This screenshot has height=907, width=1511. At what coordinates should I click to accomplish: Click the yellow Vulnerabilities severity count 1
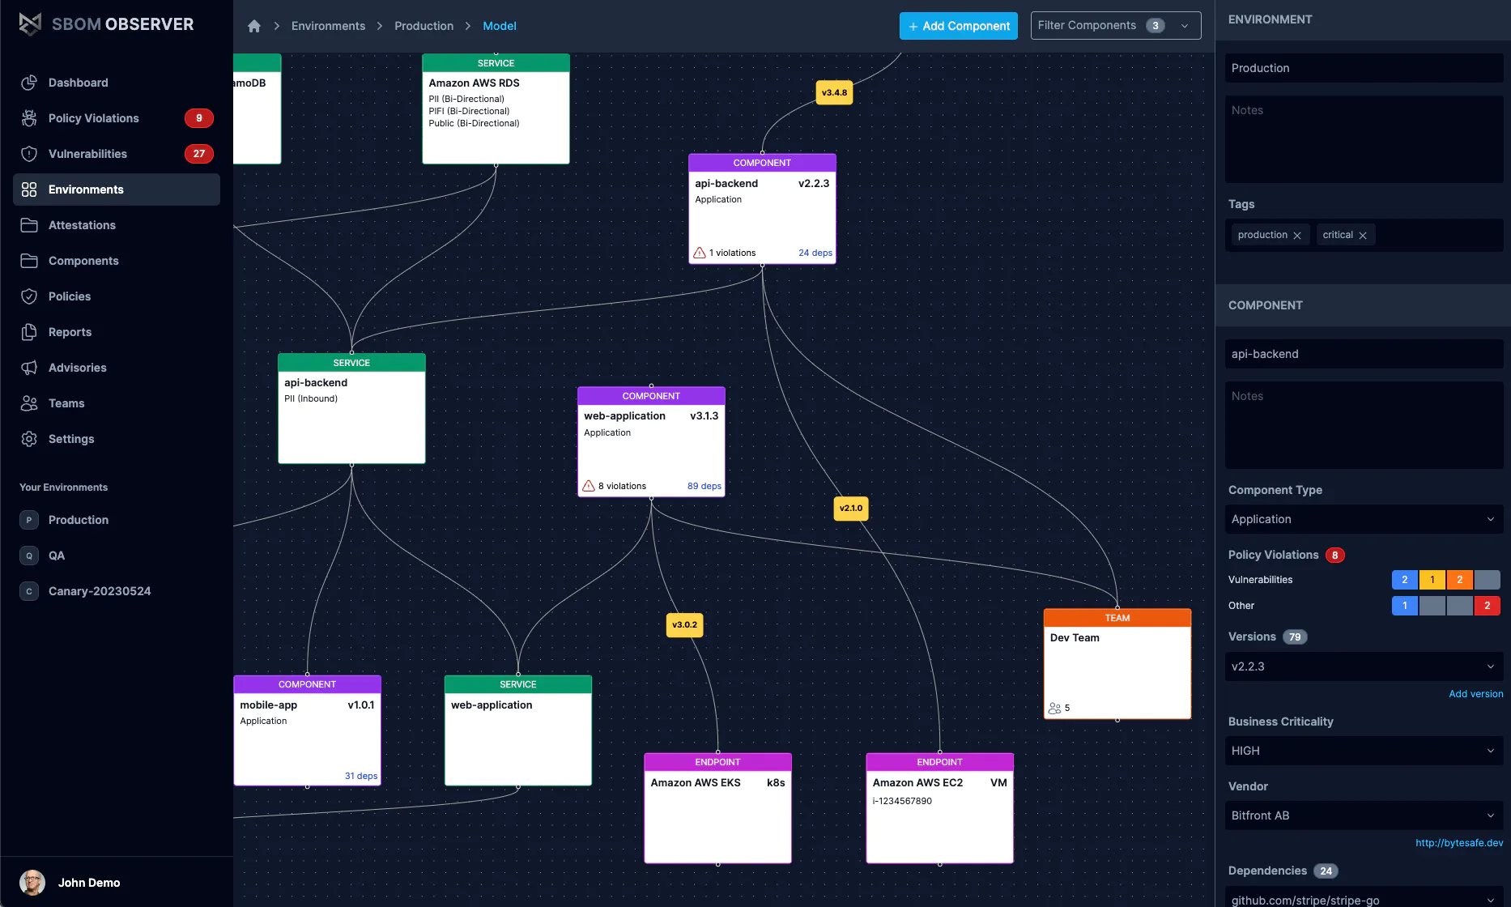point(1432,580)
